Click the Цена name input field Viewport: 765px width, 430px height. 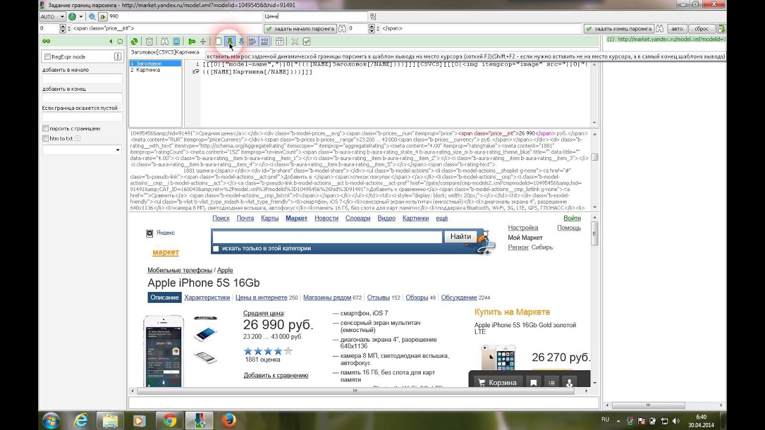point(316,17)
